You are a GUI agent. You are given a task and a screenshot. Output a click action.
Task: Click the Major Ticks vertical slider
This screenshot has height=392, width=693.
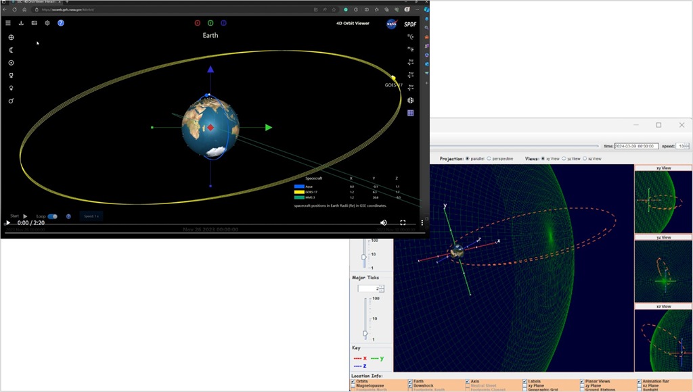(x=365, y=318)
